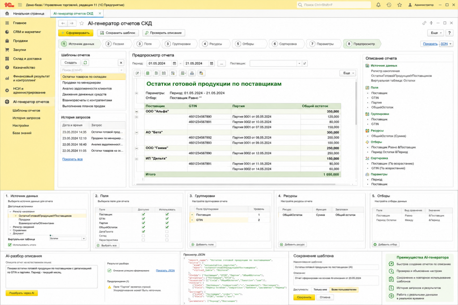Uncheck 'Использовать' for the Поставщик field
This screenshot has height=305, width=458.
pos(167,214)
